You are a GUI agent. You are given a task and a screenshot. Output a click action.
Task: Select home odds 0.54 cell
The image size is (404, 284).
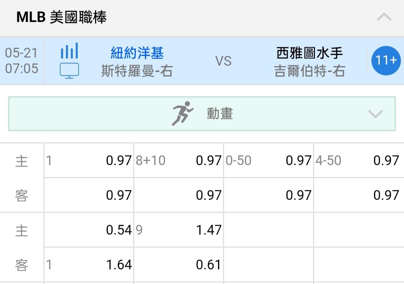tap(89, 230)
